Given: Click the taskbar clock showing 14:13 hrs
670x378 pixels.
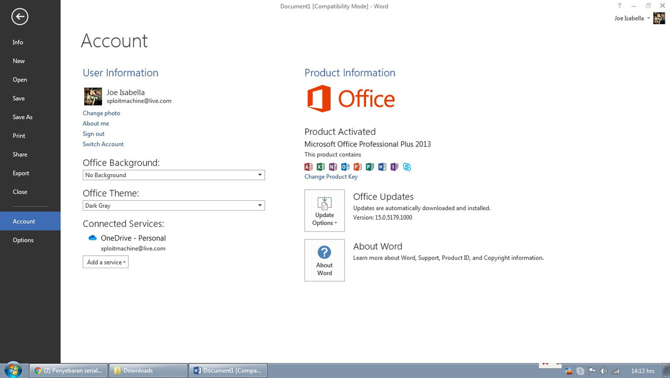Looking at the screenshot, I should 643,371.
